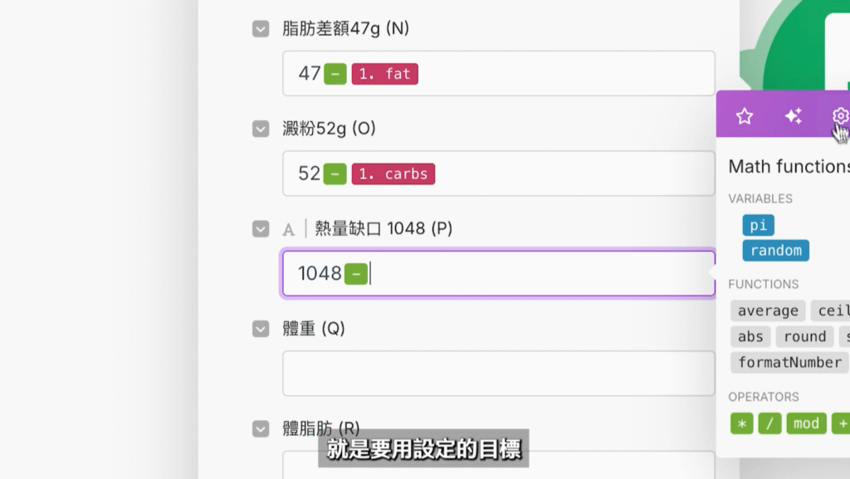Insert the abs function
Viewport: 850px width, 479px height.
[750, 336]
